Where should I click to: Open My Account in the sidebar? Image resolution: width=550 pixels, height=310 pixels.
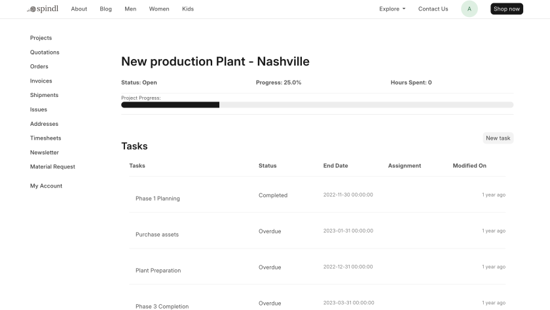(x=46, y=186)
